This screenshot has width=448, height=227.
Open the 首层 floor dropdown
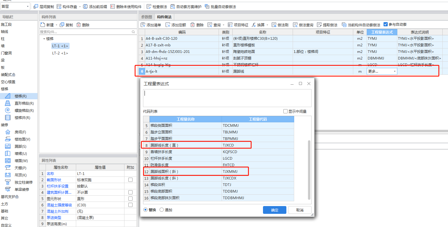[15, 6]
